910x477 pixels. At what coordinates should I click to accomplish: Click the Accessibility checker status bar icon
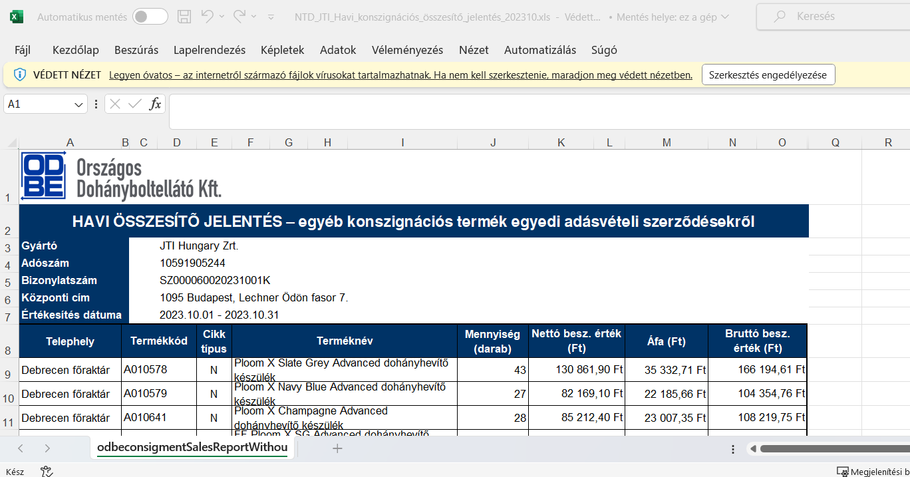click(x=47, y=471)
